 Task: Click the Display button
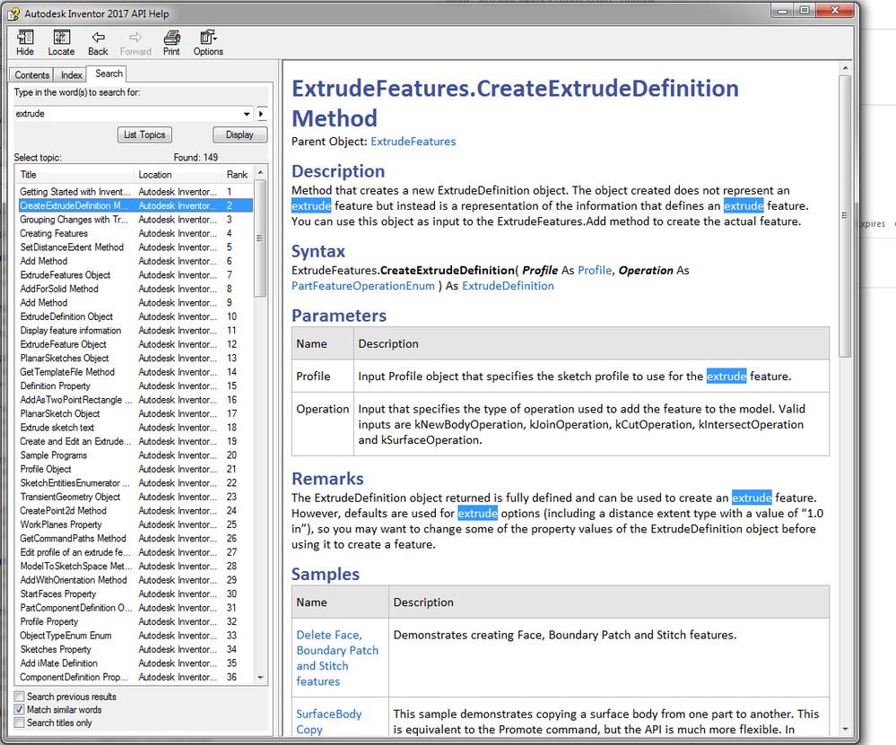coord(239,134)
